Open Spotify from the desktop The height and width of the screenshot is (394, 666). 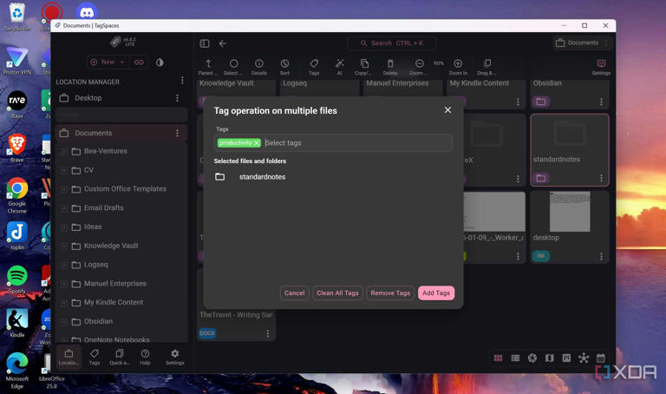[16, 279]
